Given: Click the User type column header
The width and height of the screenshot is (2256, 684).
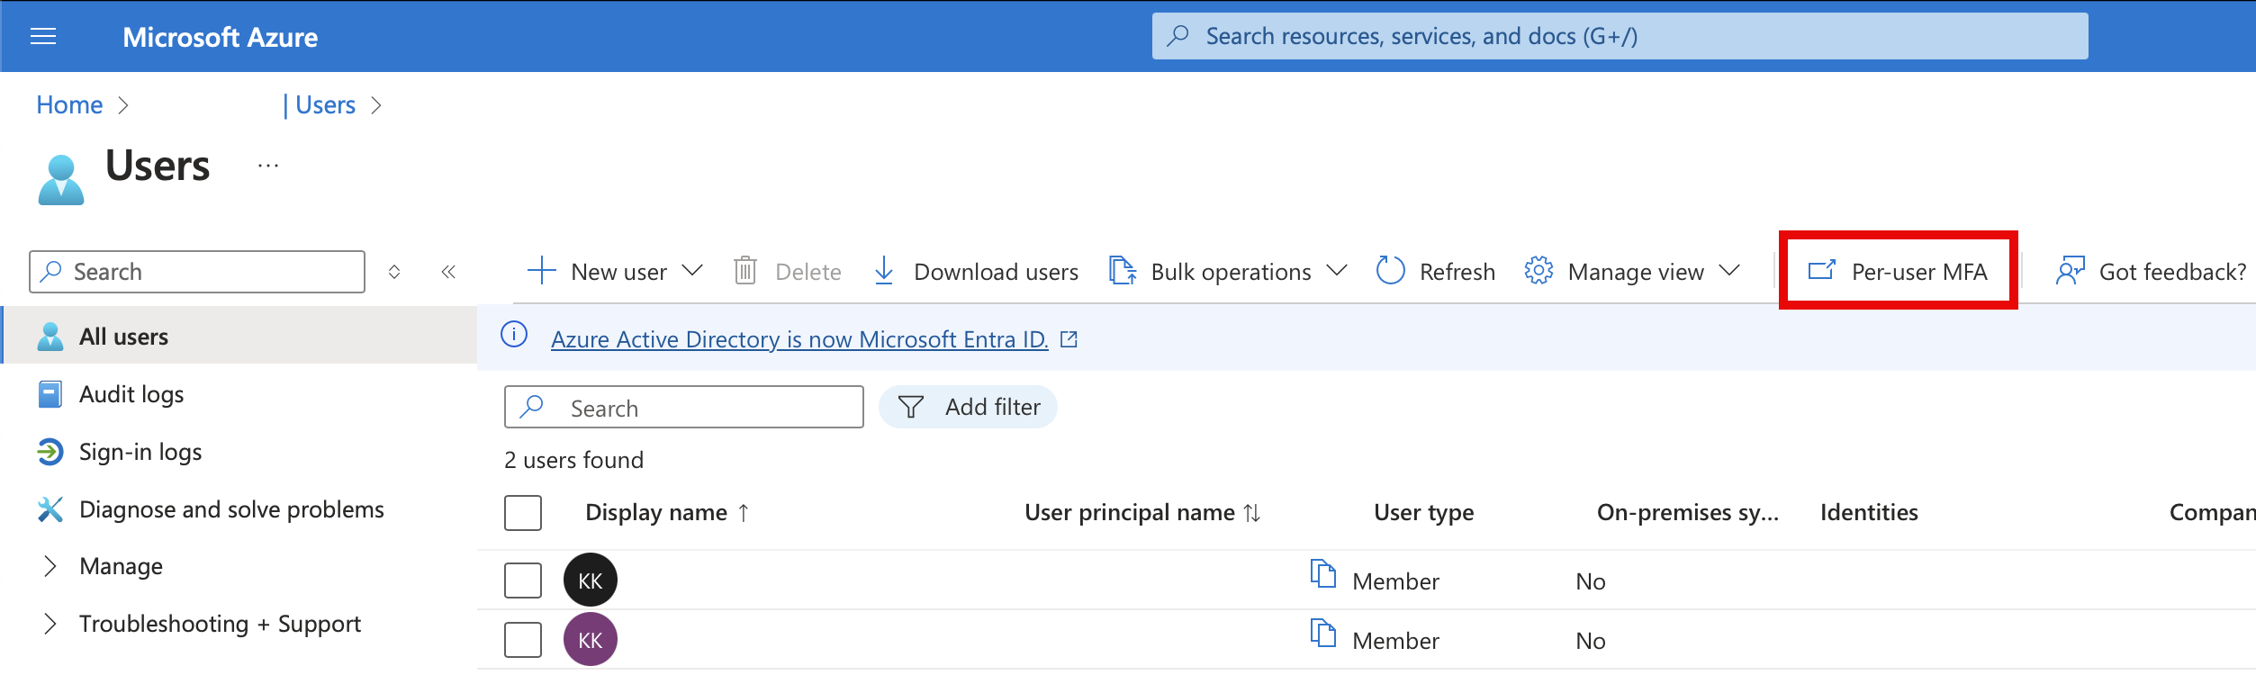Looking at the screenshot, I should [x=1423, y=512].
